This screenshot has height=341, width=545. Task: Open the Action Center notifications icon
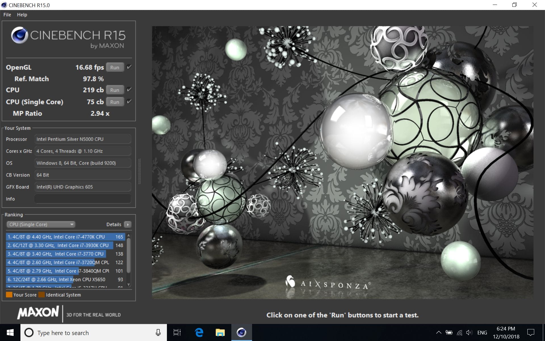click(531, 332)
